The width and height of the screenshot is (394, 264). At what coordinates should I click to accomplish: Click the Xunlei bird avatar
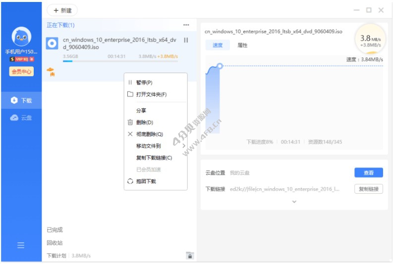21,37
